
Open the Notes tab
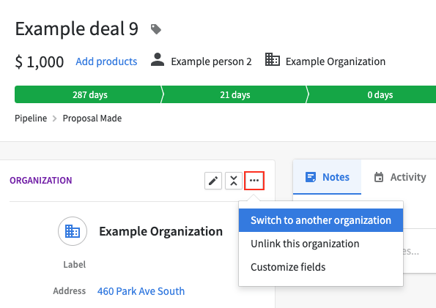[327, 177]
